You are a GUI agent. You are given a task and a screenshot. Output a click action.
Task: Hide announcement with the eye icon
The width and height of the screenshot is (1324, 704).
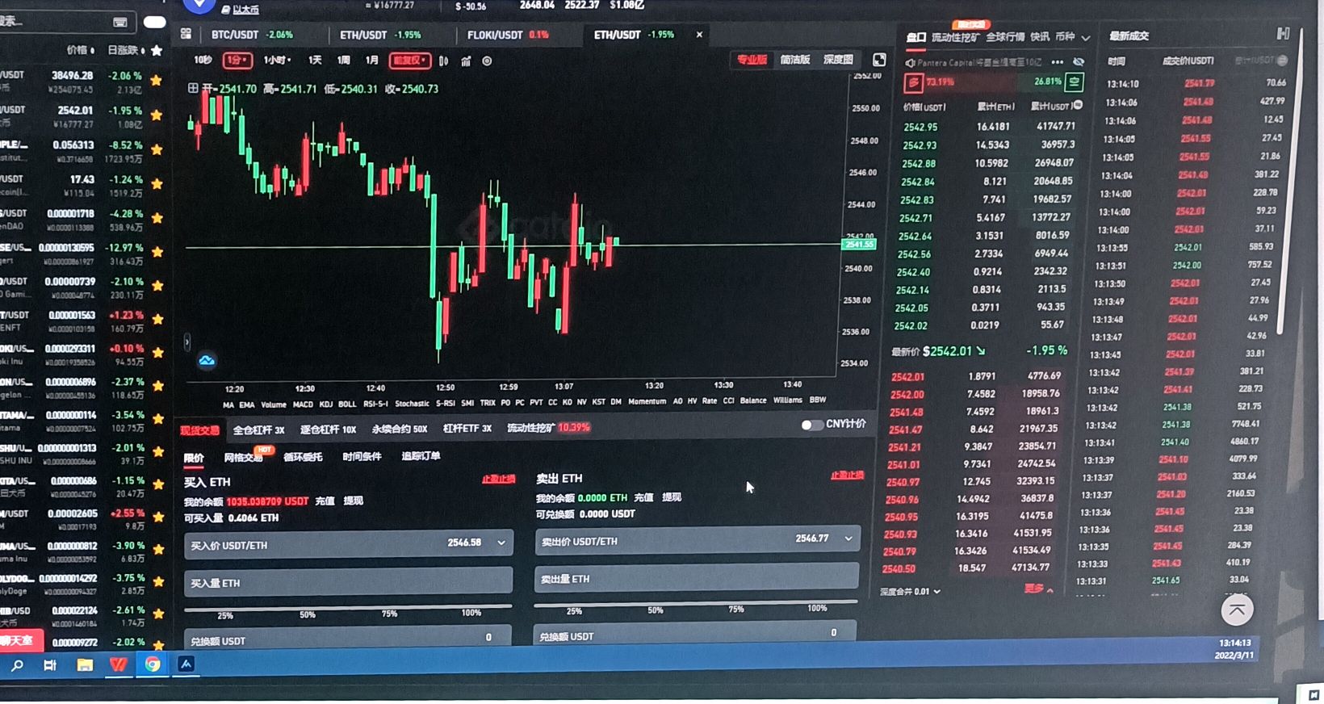[1078, 62]
